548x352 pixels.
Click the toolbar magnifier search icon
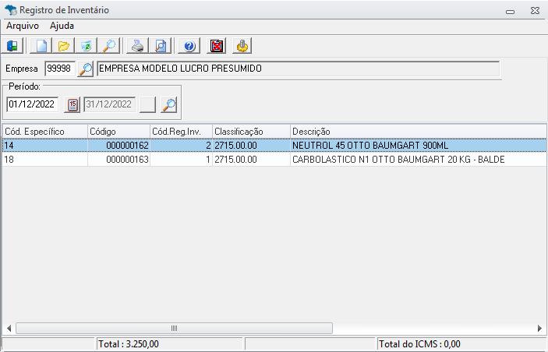coord(108,46)
